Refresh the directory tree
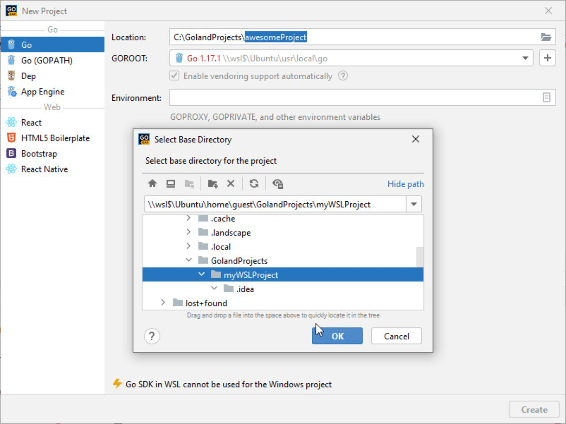The image size is (566, 424). coord(254,183)
